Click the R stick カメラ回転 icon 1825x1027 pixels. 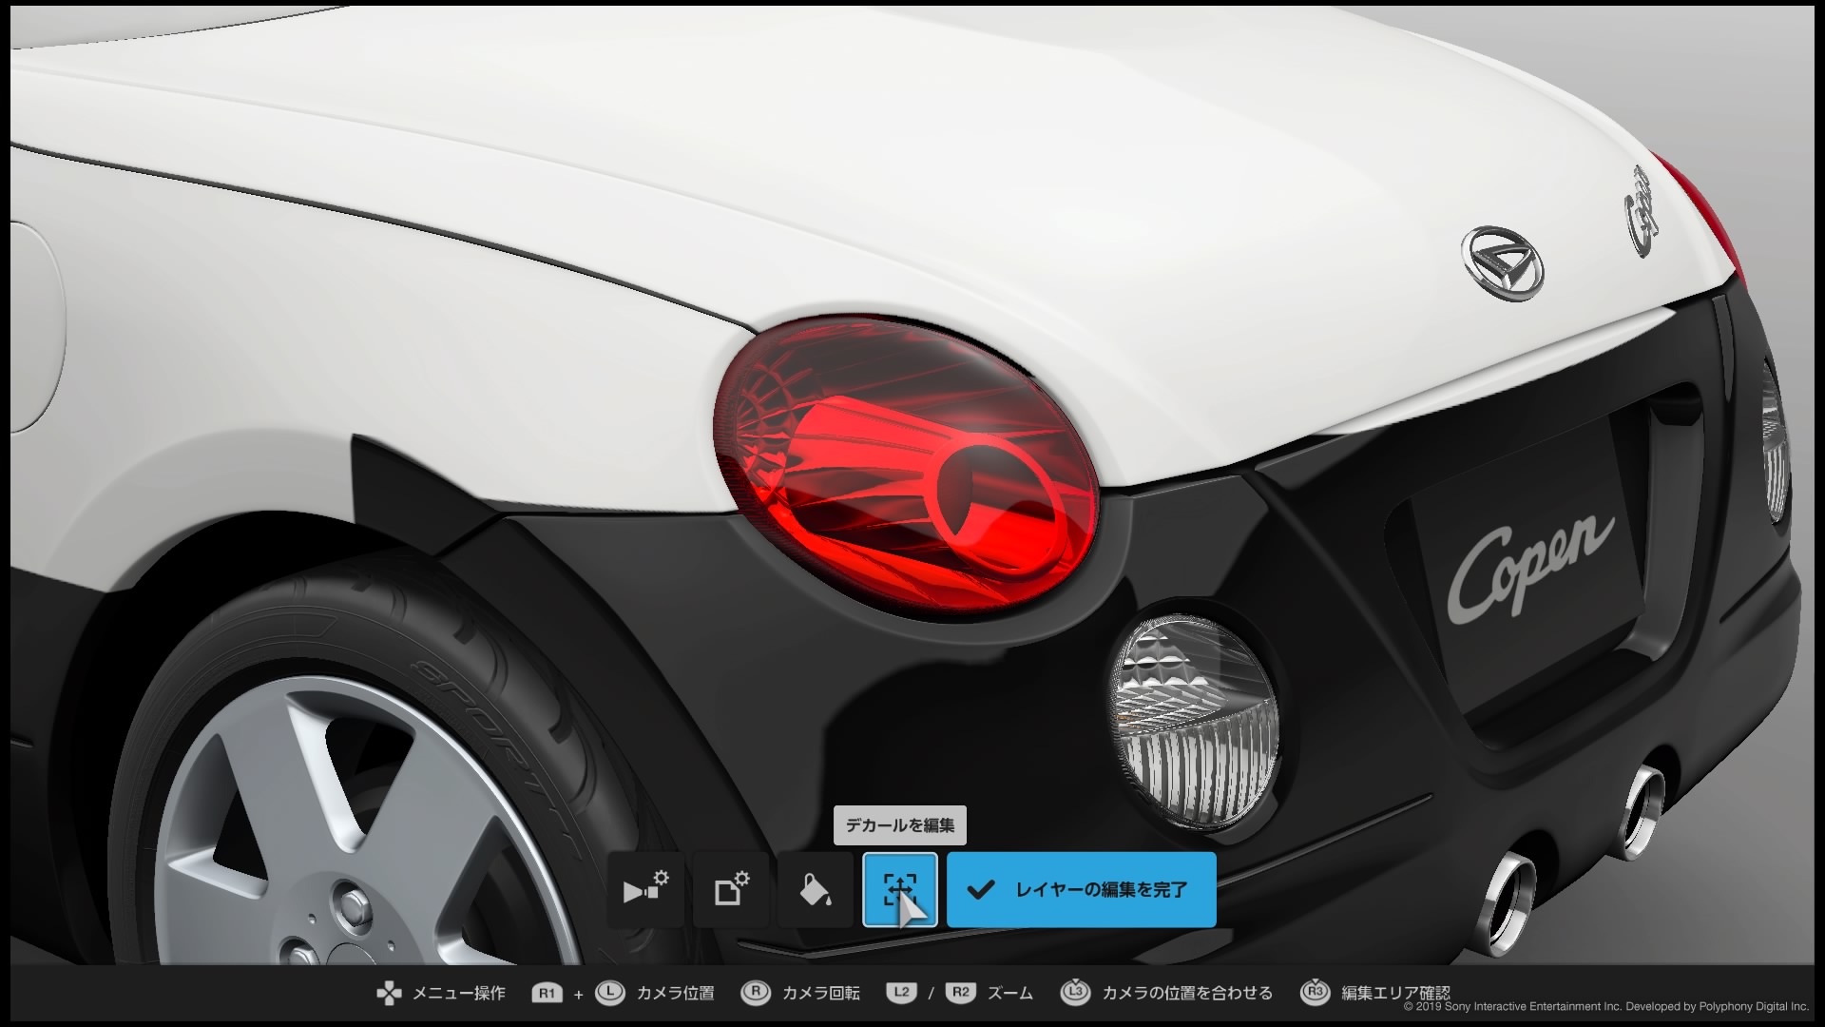pyautogui.click(x=755, y=993)
